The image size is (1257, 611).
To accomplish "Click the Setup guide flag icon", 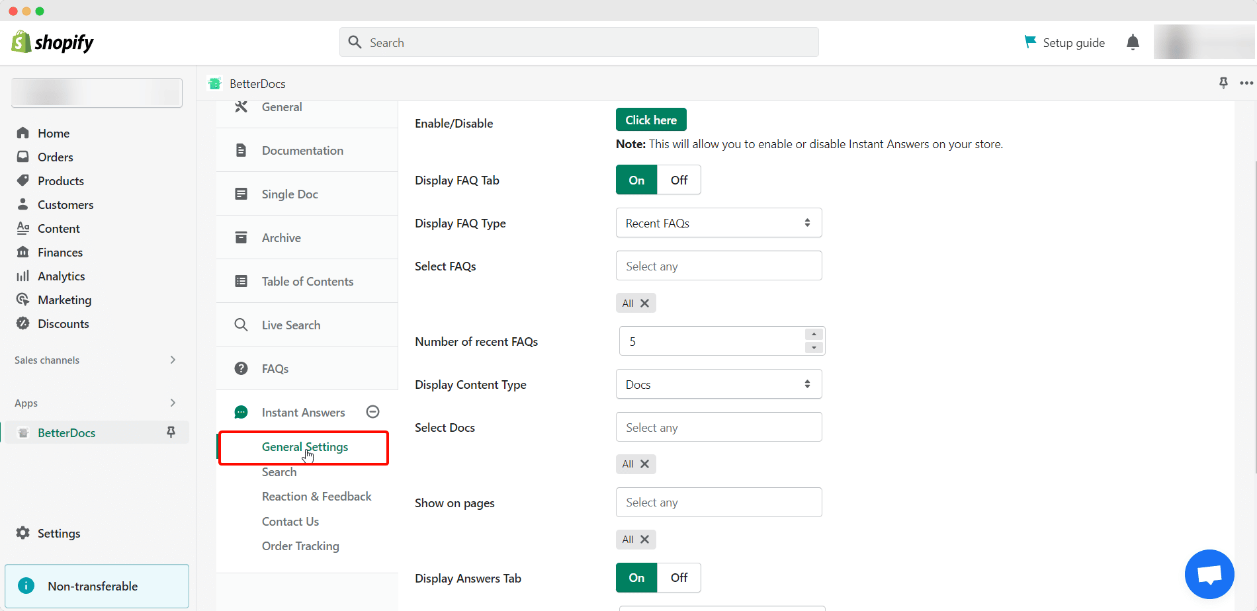I will tap(1030, 42).
